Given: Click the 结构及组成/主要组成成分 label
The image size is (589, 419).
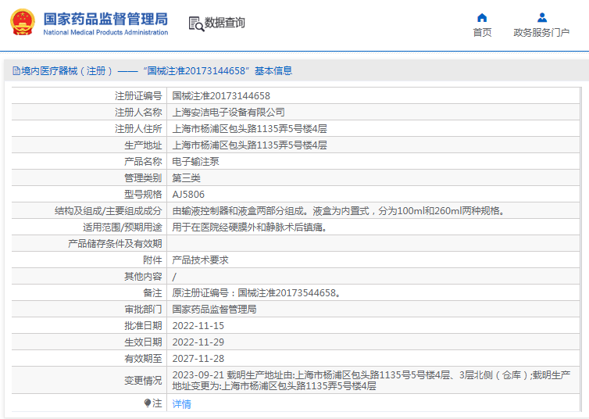Looking at the screenshot, I should click(108, 211).
